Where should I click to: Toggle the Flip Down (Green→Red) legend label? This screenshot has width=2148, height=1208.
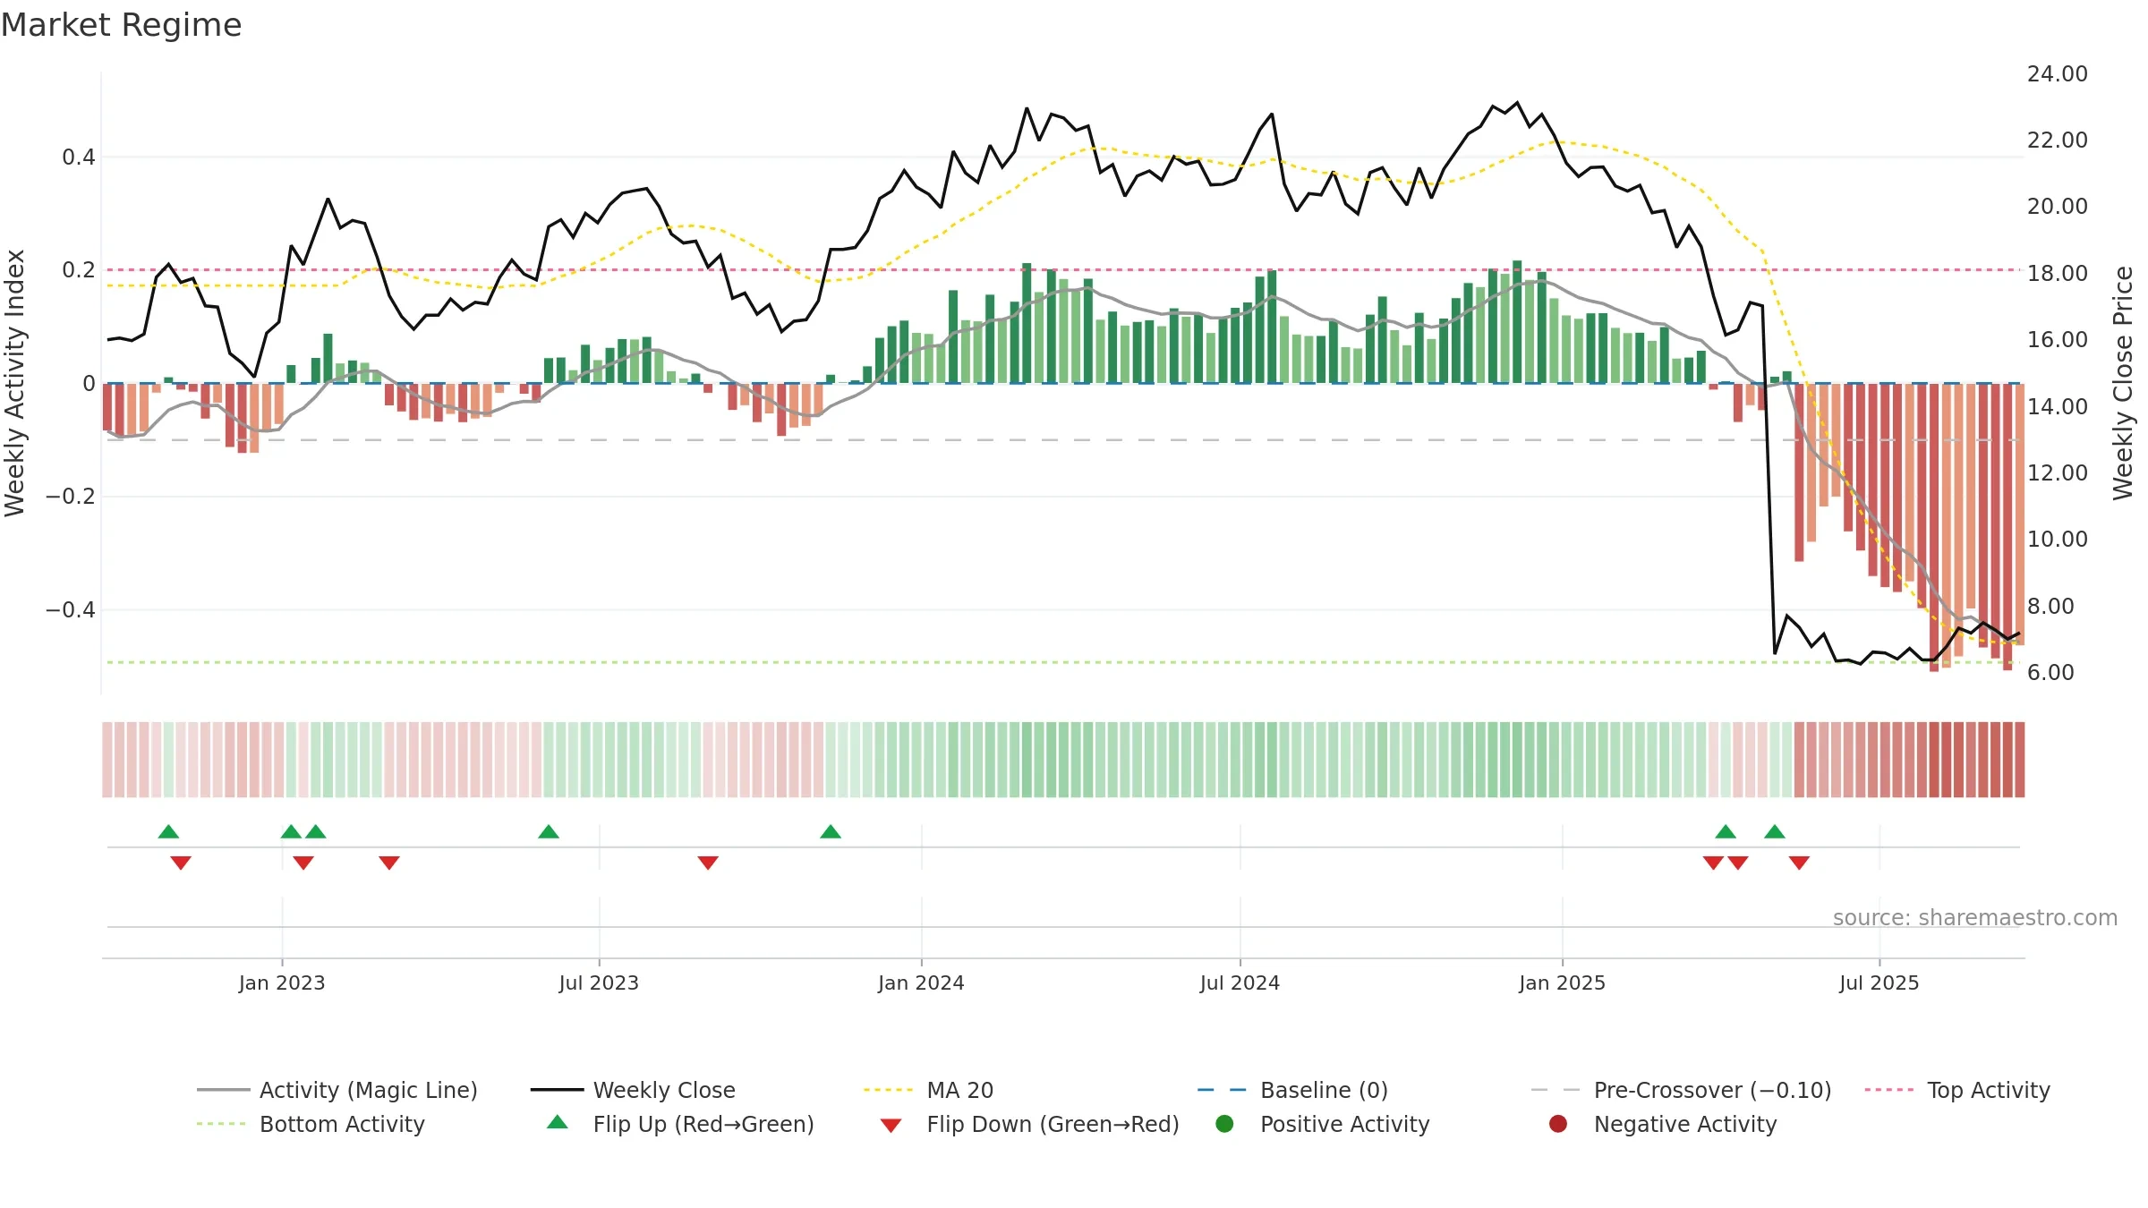tap(1053, 1124)
